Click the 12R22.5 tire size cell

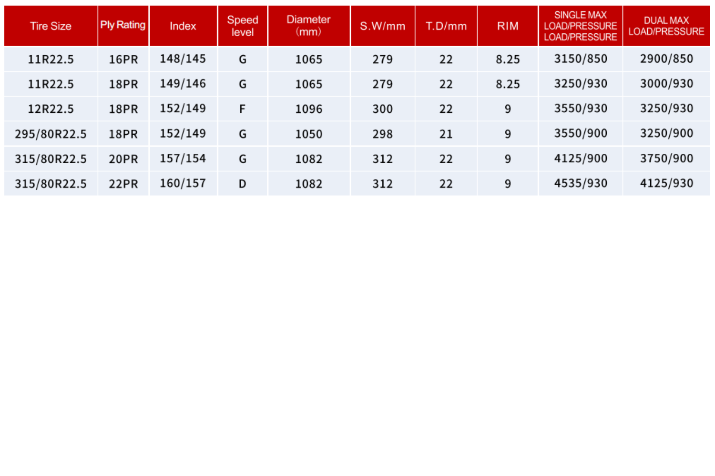click(51, 109)
